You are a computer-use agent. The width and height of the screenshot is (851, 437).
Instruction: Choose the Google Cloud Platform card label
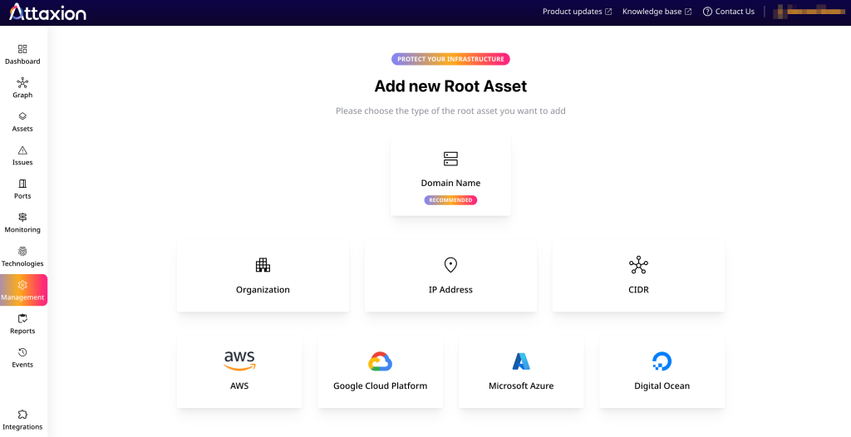coord(380,386)
